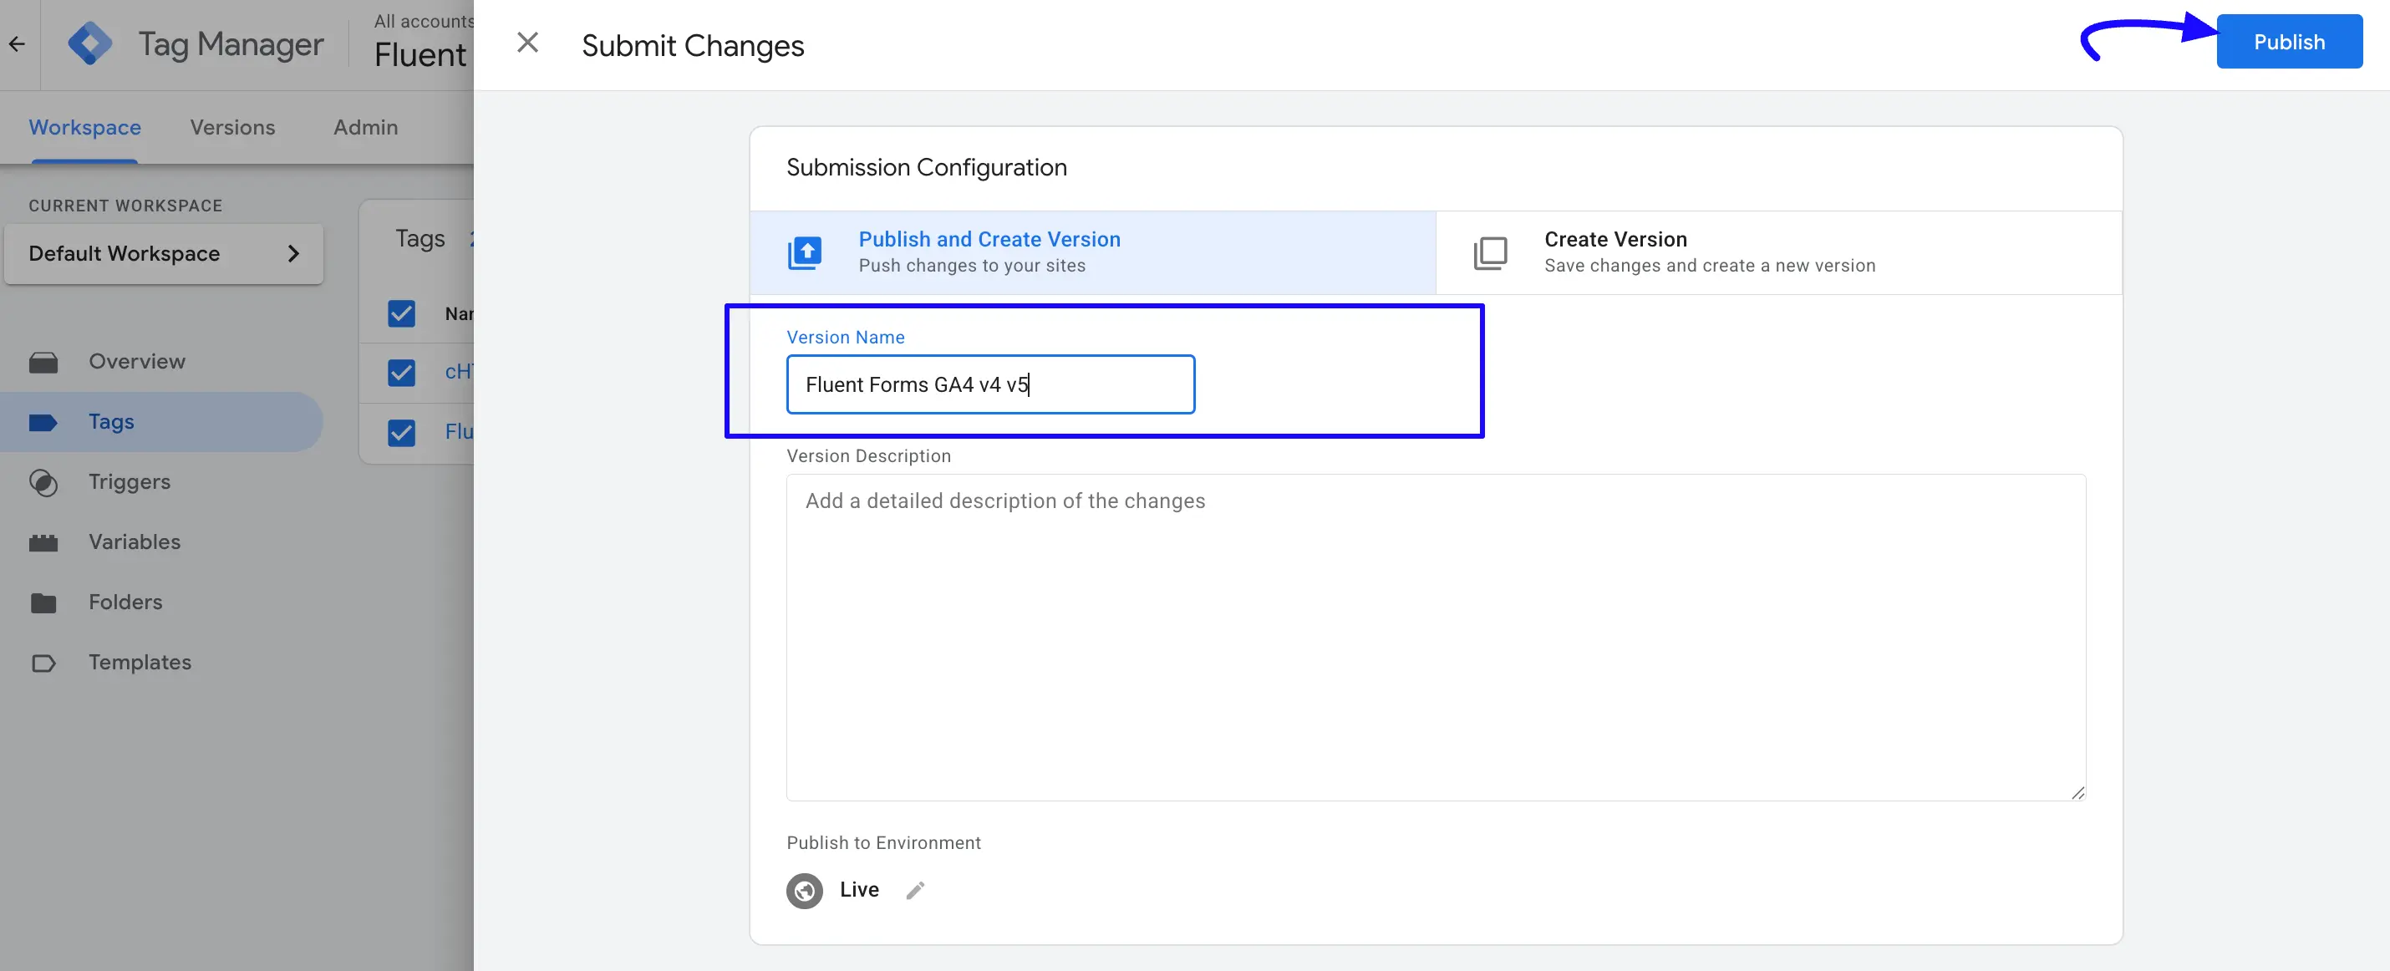Toggle the select-all checkbox in Name header
The image size is (2390, 971).
(x=401, y=313)
